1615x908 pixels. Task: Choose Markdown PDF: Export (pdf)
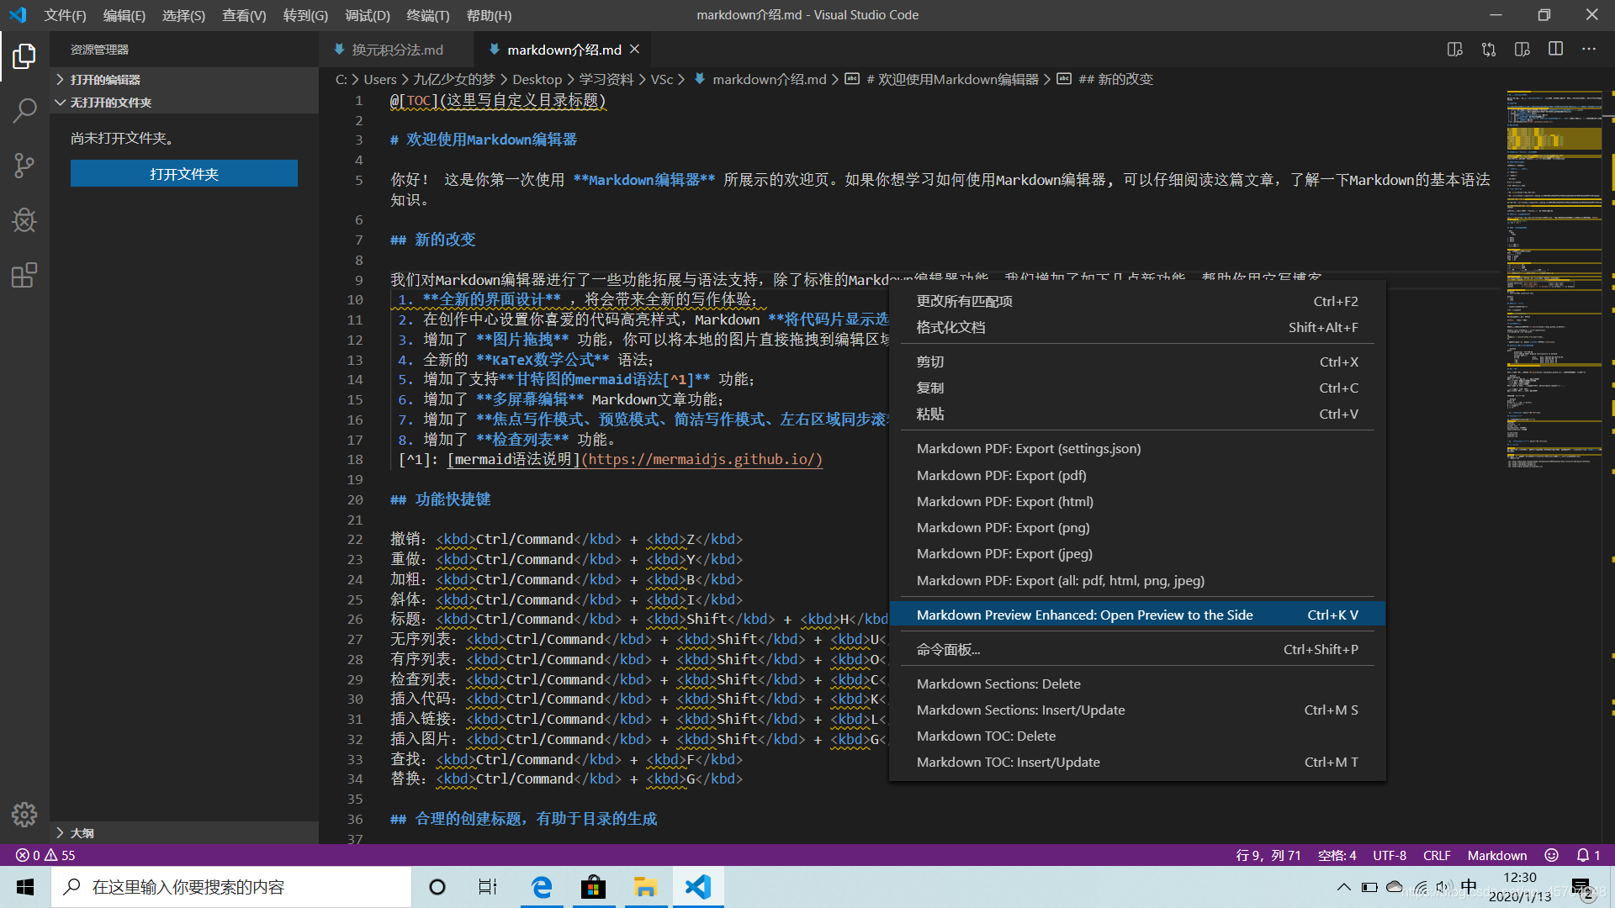[x=1137, y=475]
